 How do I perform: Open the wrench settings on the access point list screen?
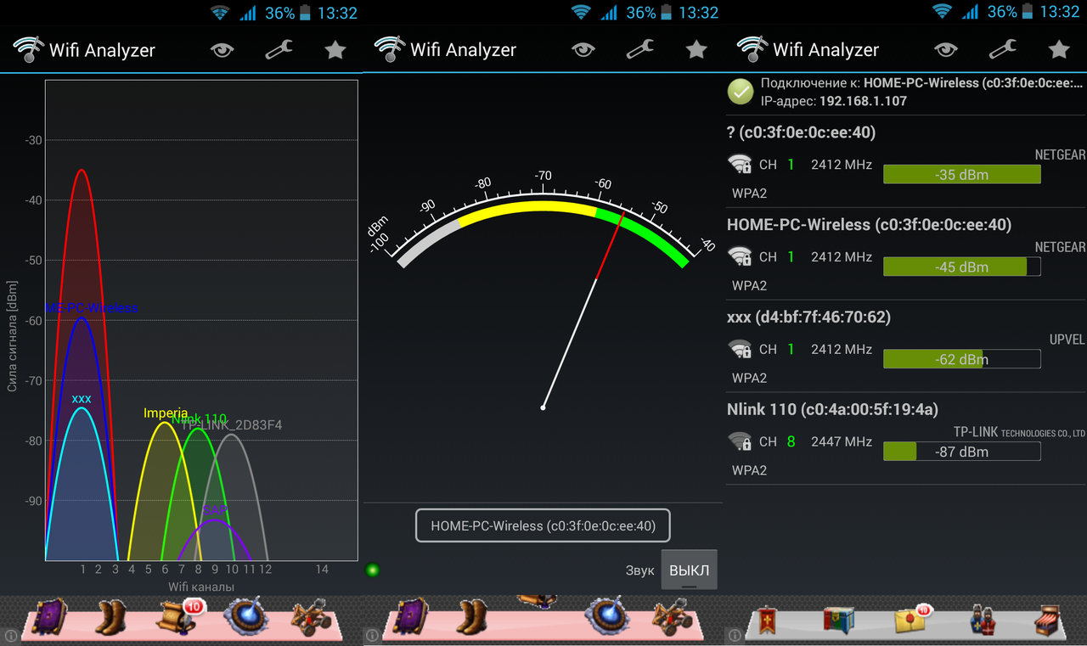[1002, 50]
